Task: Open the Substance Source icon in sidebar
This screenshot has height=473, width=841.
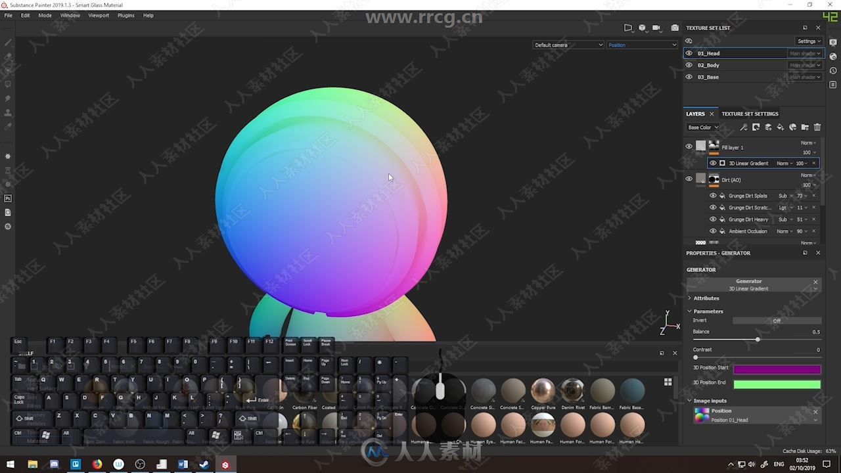Action: [8, 227]
